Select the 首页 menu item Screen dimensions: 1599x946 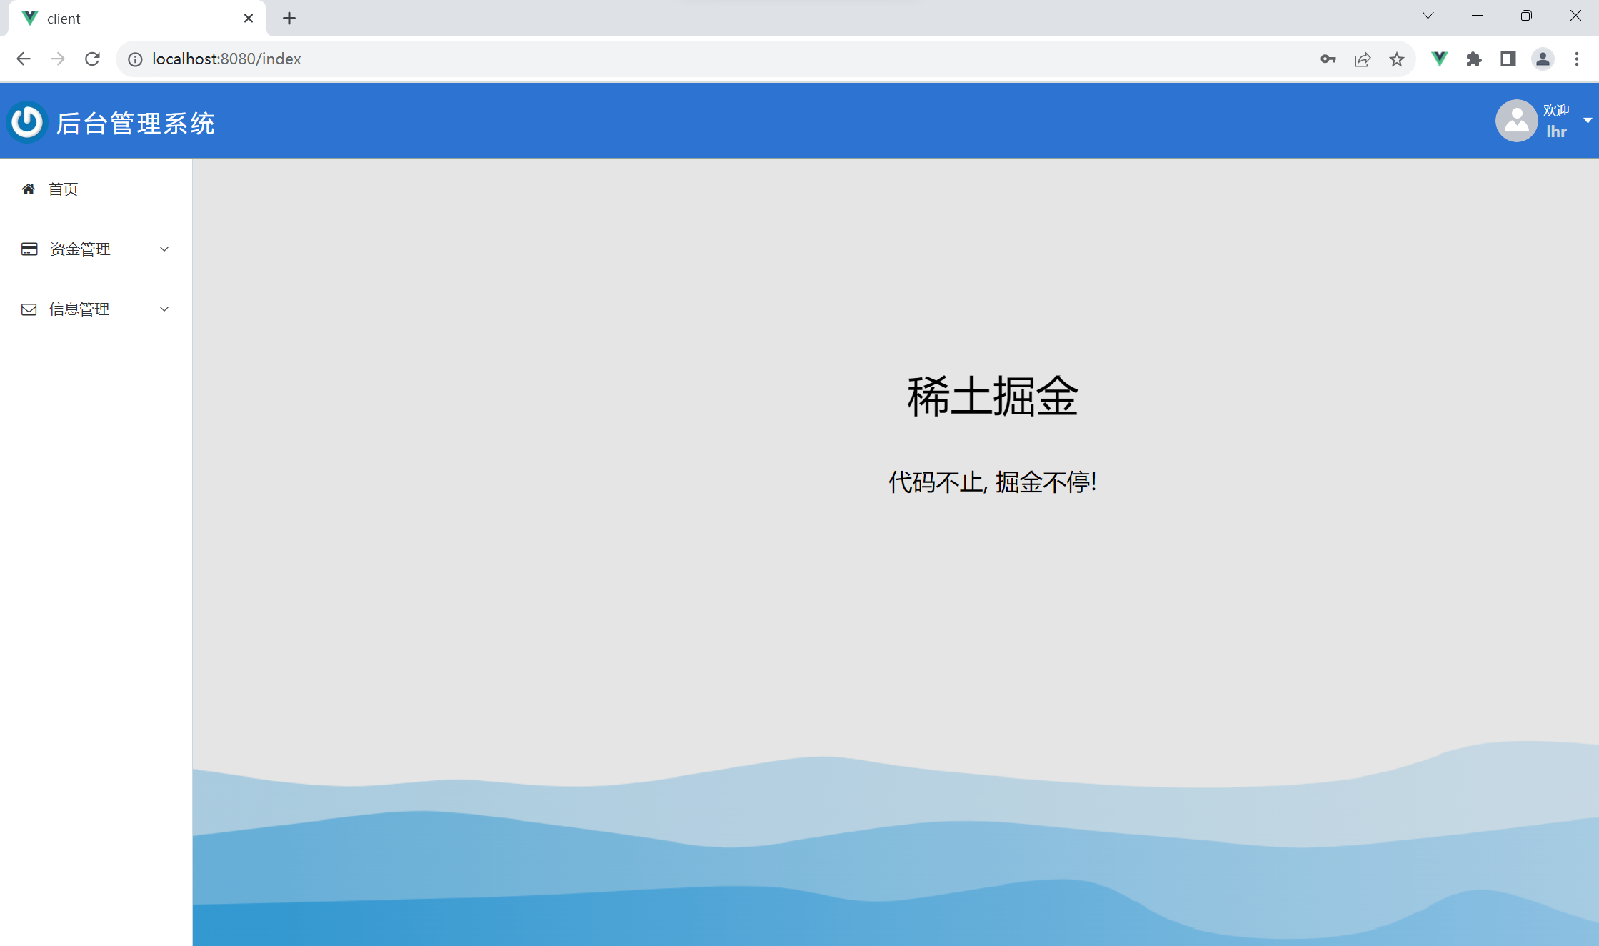coord(63,189)
